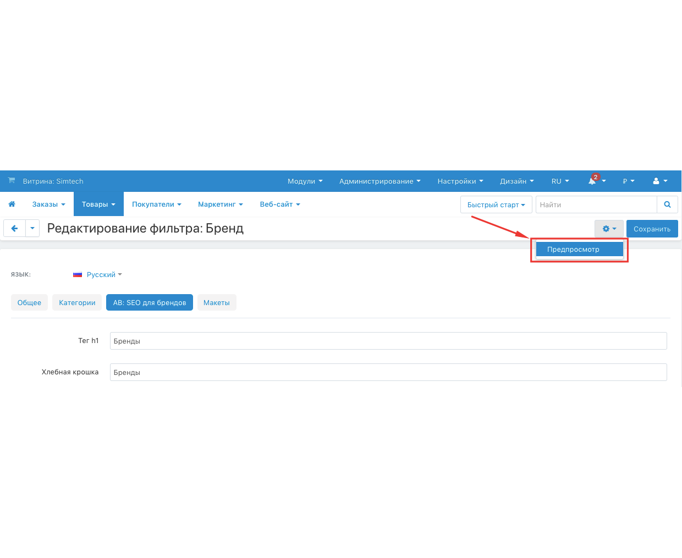This screenshot has height=558, width=682.
Task: Switch to the Макеты tab
Action: point(217,302)
